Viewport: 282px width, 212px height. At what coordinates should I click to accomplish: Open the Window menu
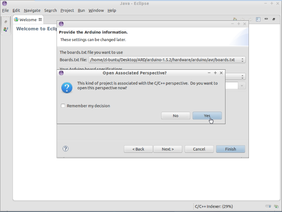[96, 11]
